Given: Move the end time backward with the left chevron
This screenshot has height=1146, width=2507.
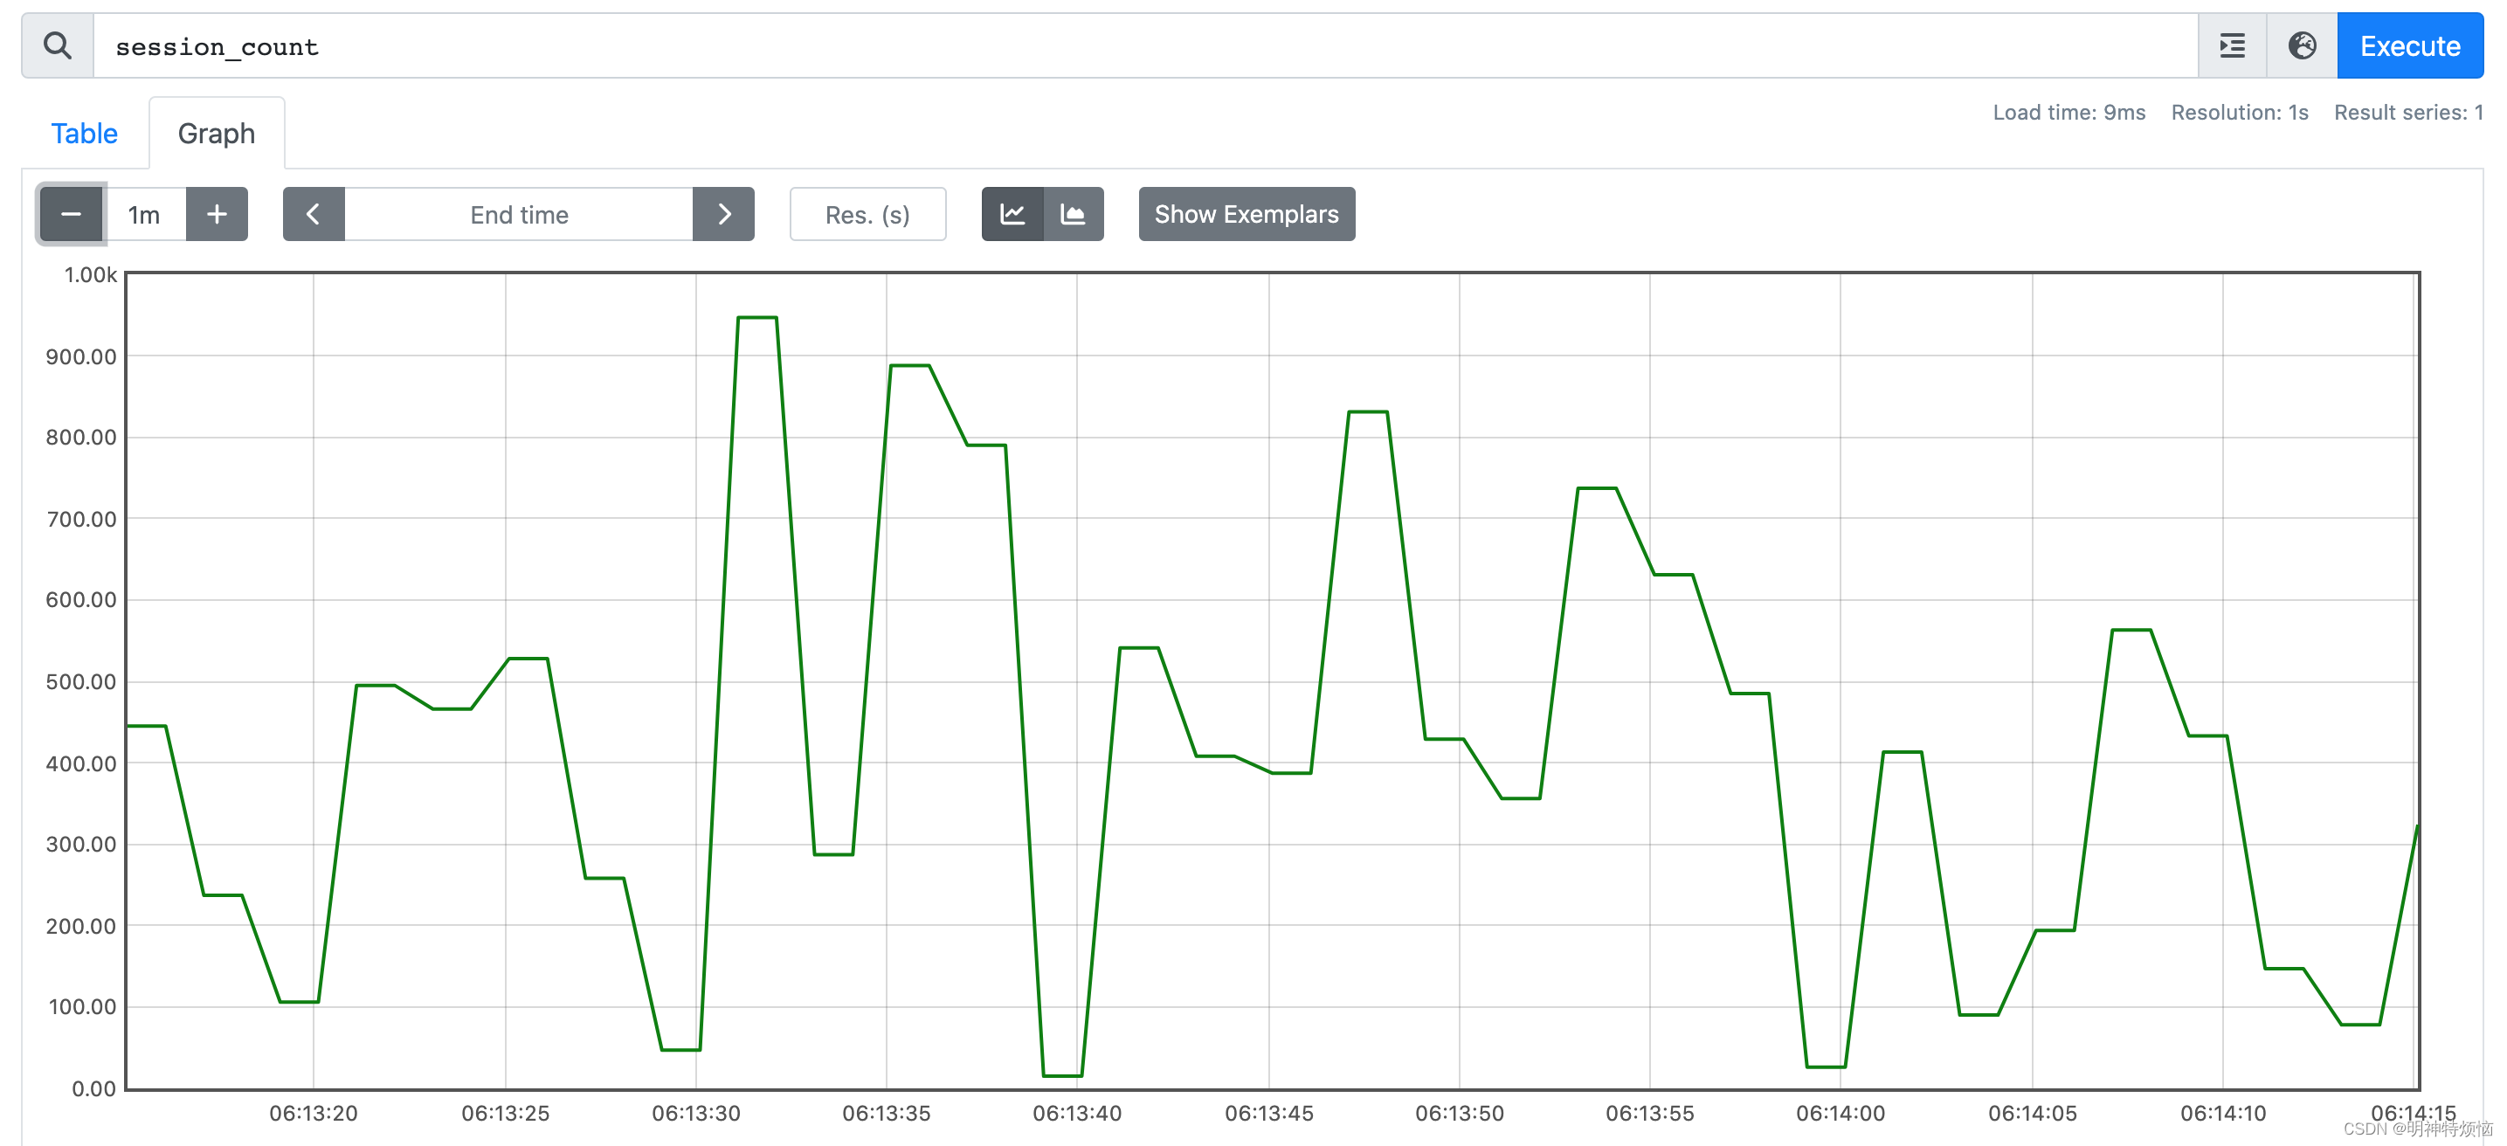Looking at the screenshot, I should pos(314,214).
